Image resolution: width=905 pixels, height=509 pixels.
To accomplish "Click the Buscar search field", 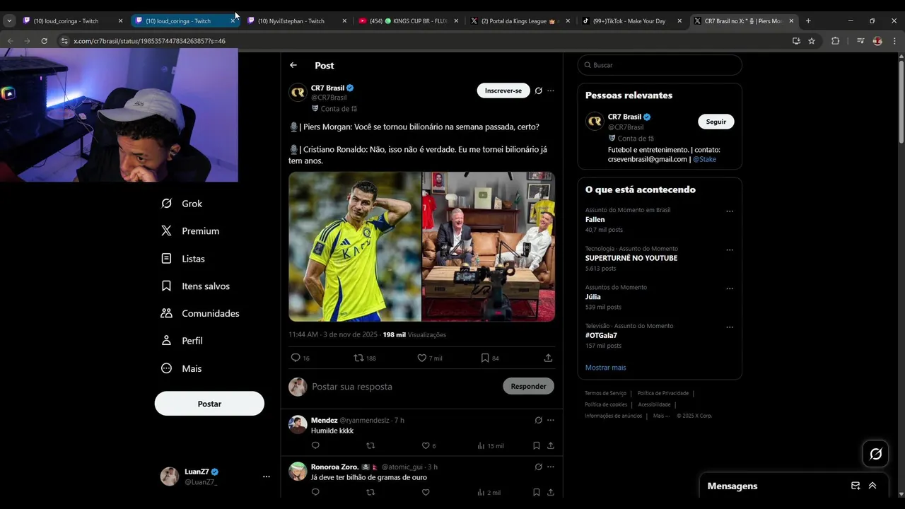I will pos(660,65).
